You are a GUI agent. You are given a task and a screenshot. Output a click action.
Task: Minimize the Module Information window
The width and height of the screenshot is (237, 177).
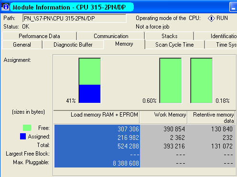(x=233, y=7)
